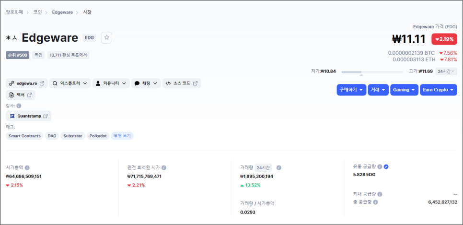Go to 코인 in the breadcrumb

click(x=37, y=12)
